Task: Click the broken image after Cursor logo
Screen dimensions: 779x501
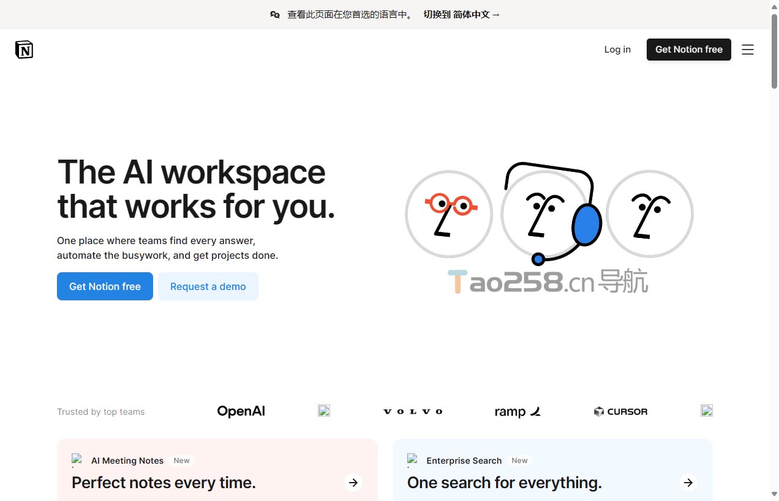Action: 707,410
